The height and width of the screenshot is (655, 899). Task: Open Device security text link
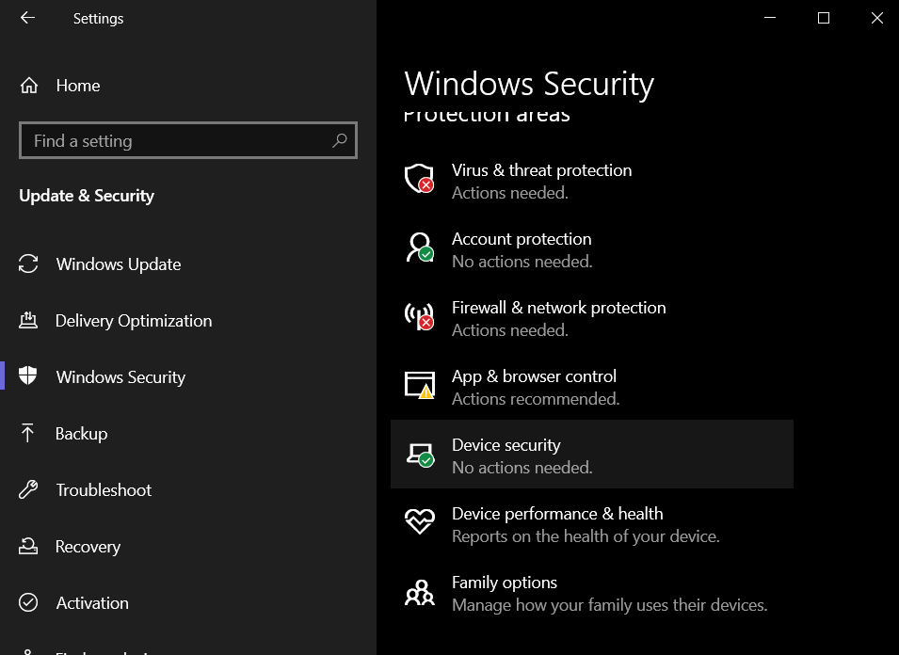[x=506, y=445]
